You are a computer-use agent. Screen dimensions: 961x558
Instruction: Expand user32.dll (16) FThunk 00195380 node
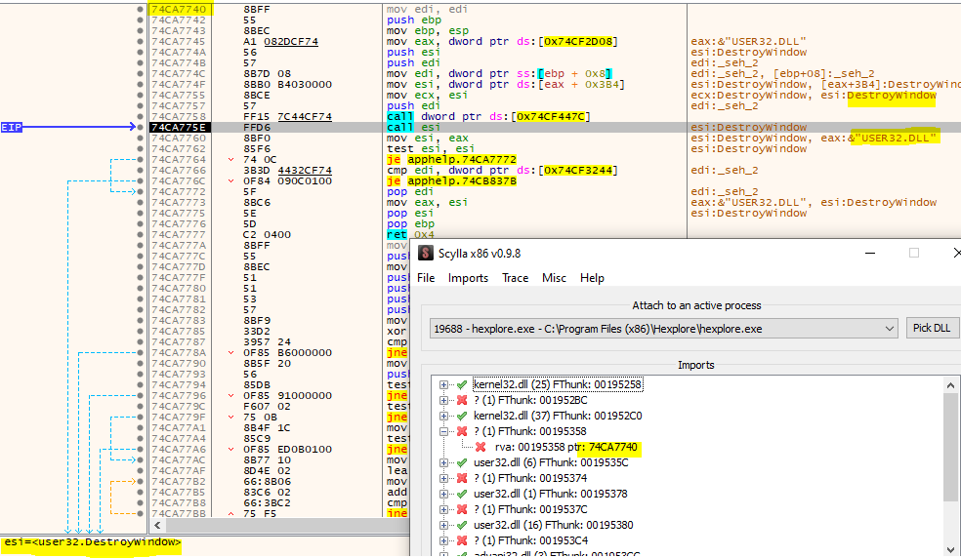click(x=443, y=525)
